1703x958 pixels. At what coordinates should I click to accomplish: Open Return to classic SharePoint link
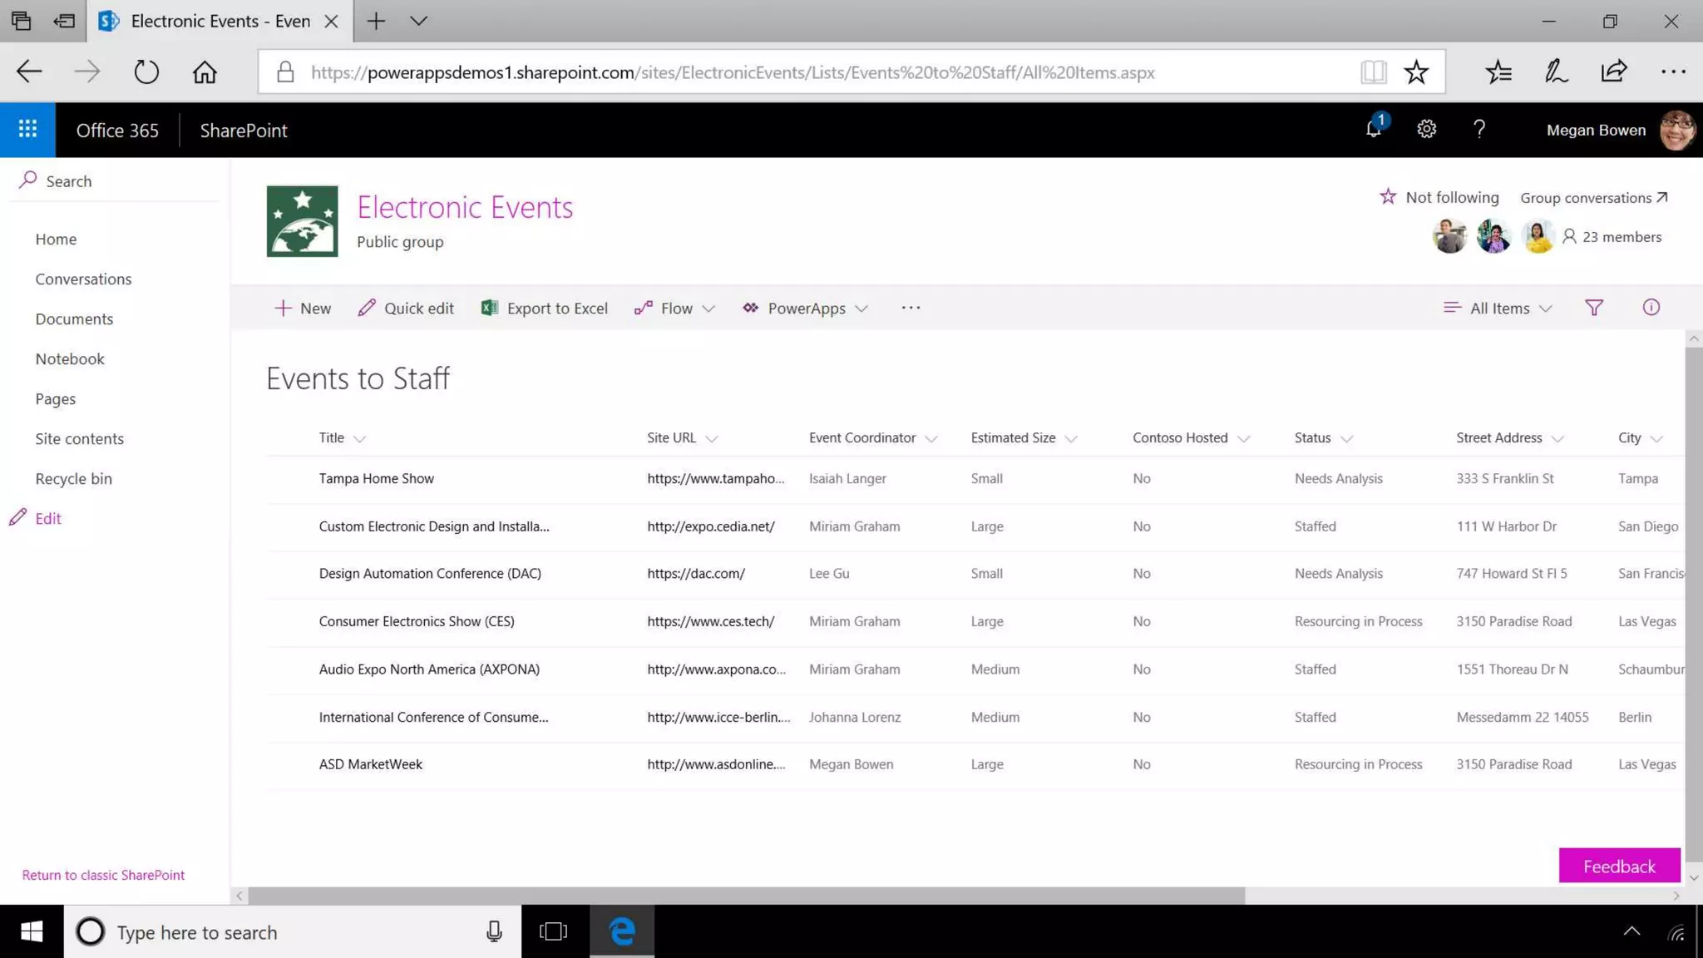coord(103,875)
